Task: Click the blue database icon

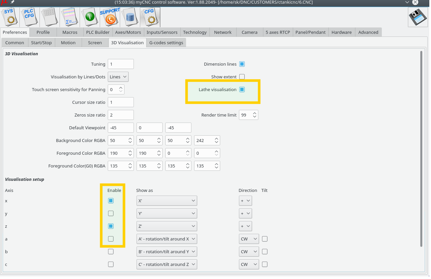Action: pos(130,17)
